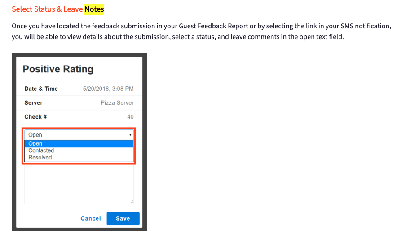Select Contacted from the status list
Image resolution: width=410 pixels, height=239 pixels.
click(x=41, y=150)
